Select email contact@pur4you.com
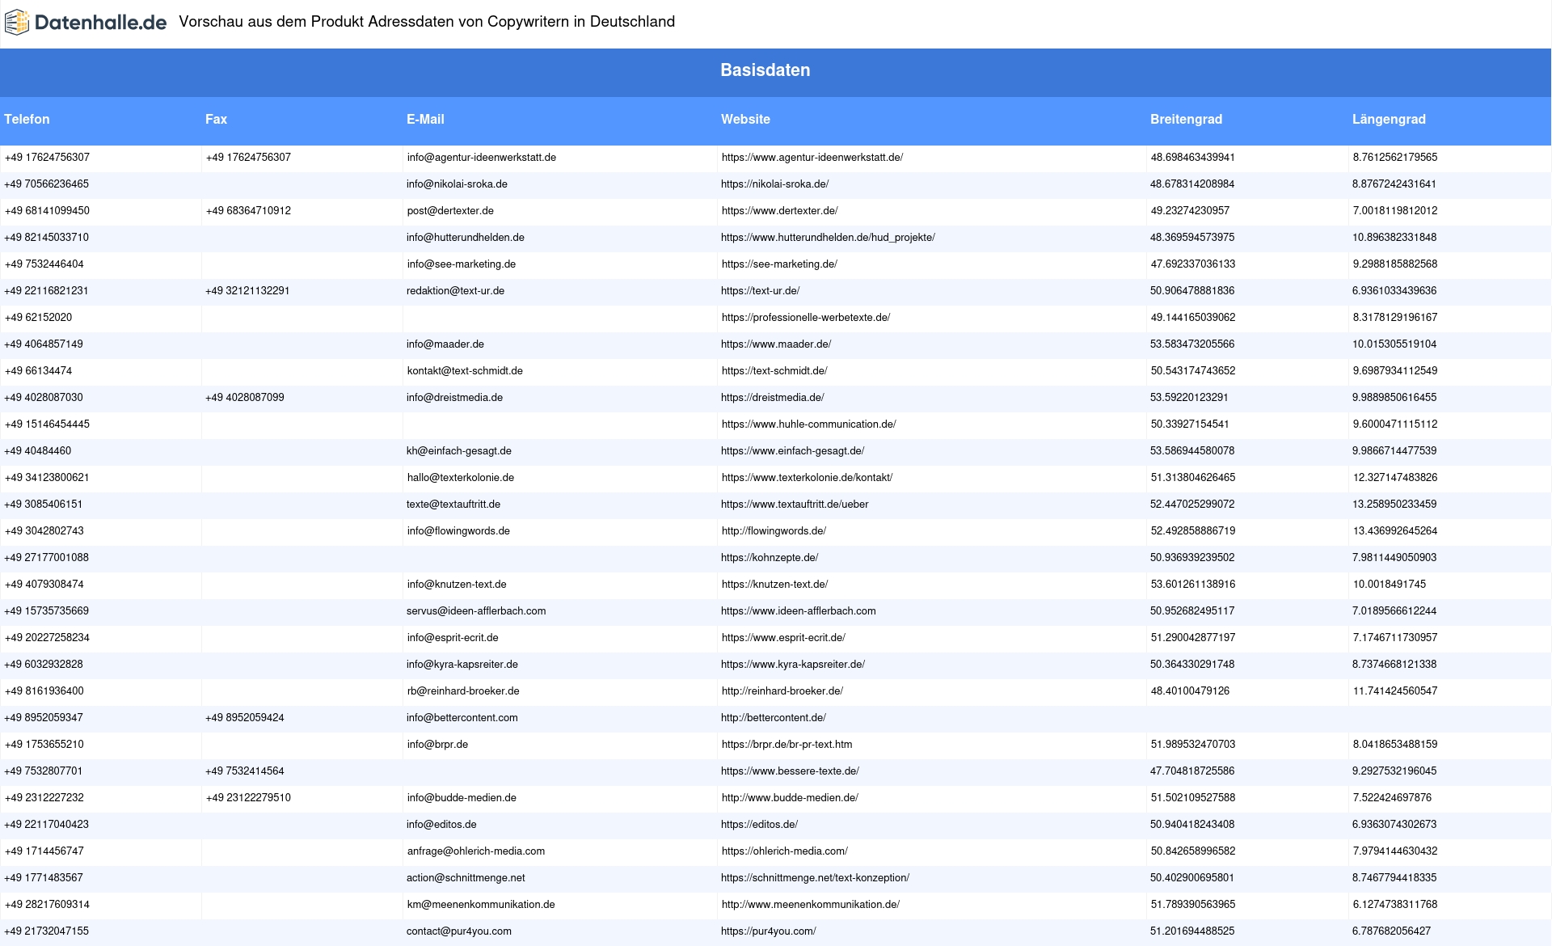The width and height of the screenshot is (1552, 946). pos(459,931)
